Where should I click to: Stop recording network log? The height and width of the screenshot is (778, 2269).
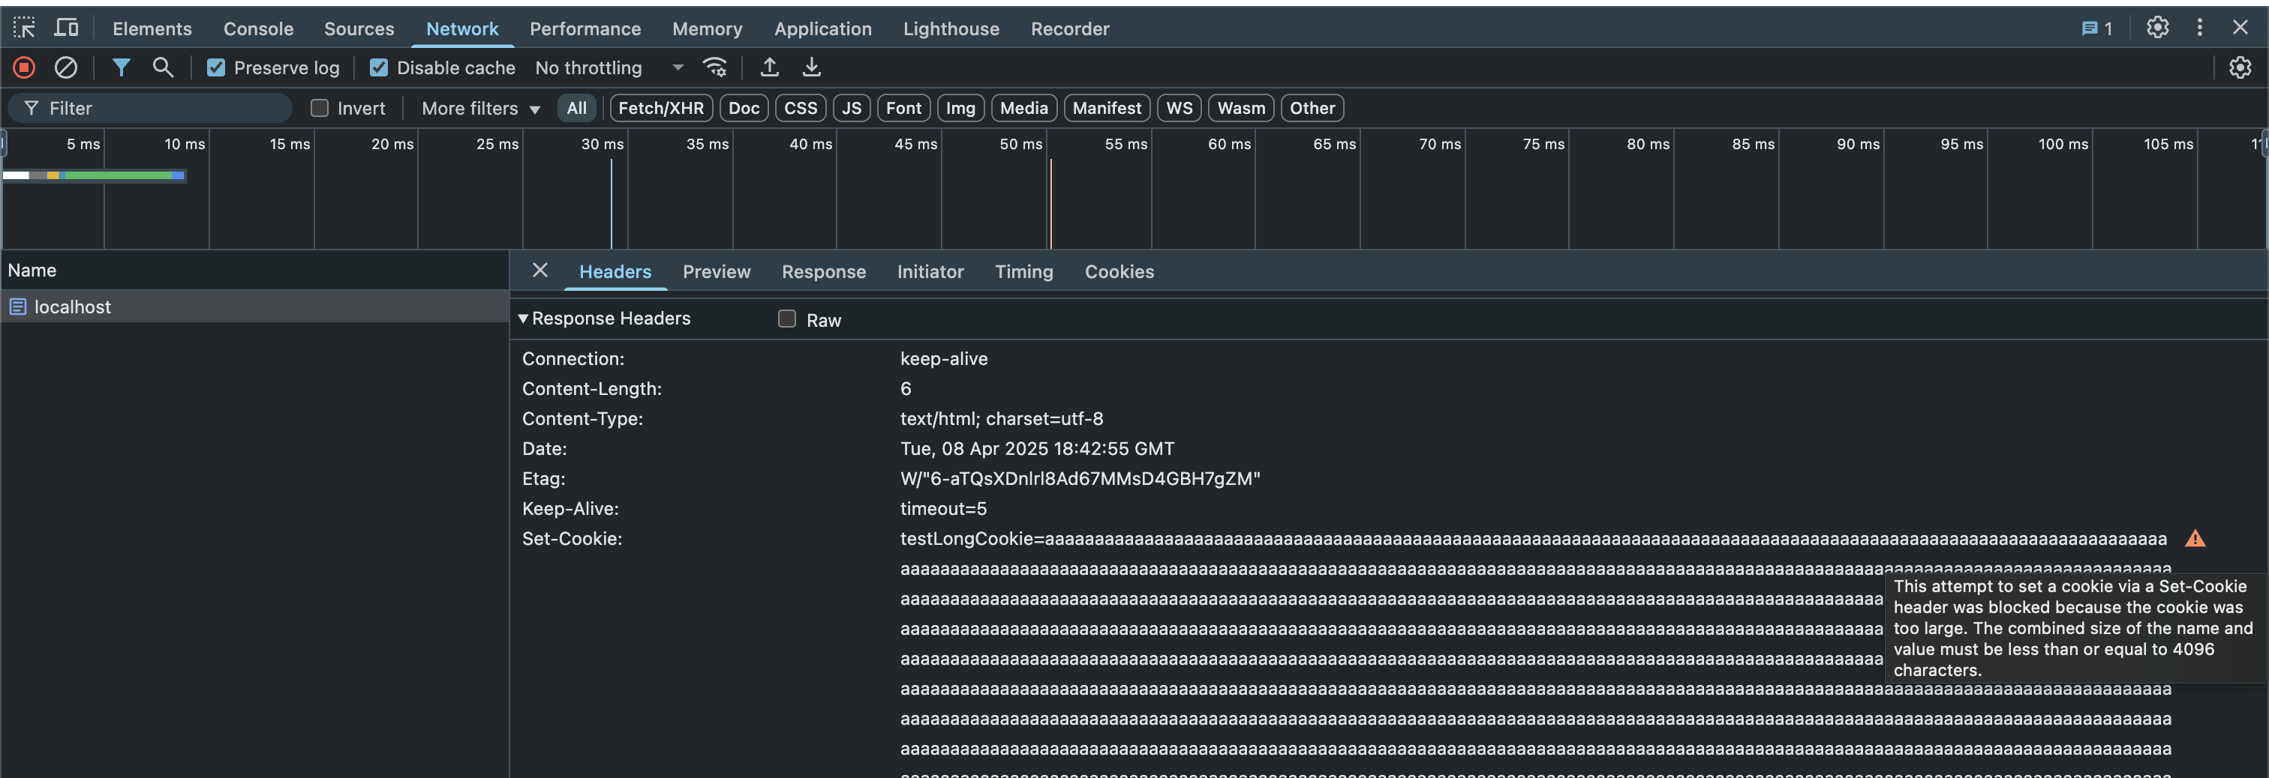tap(24, 67)
